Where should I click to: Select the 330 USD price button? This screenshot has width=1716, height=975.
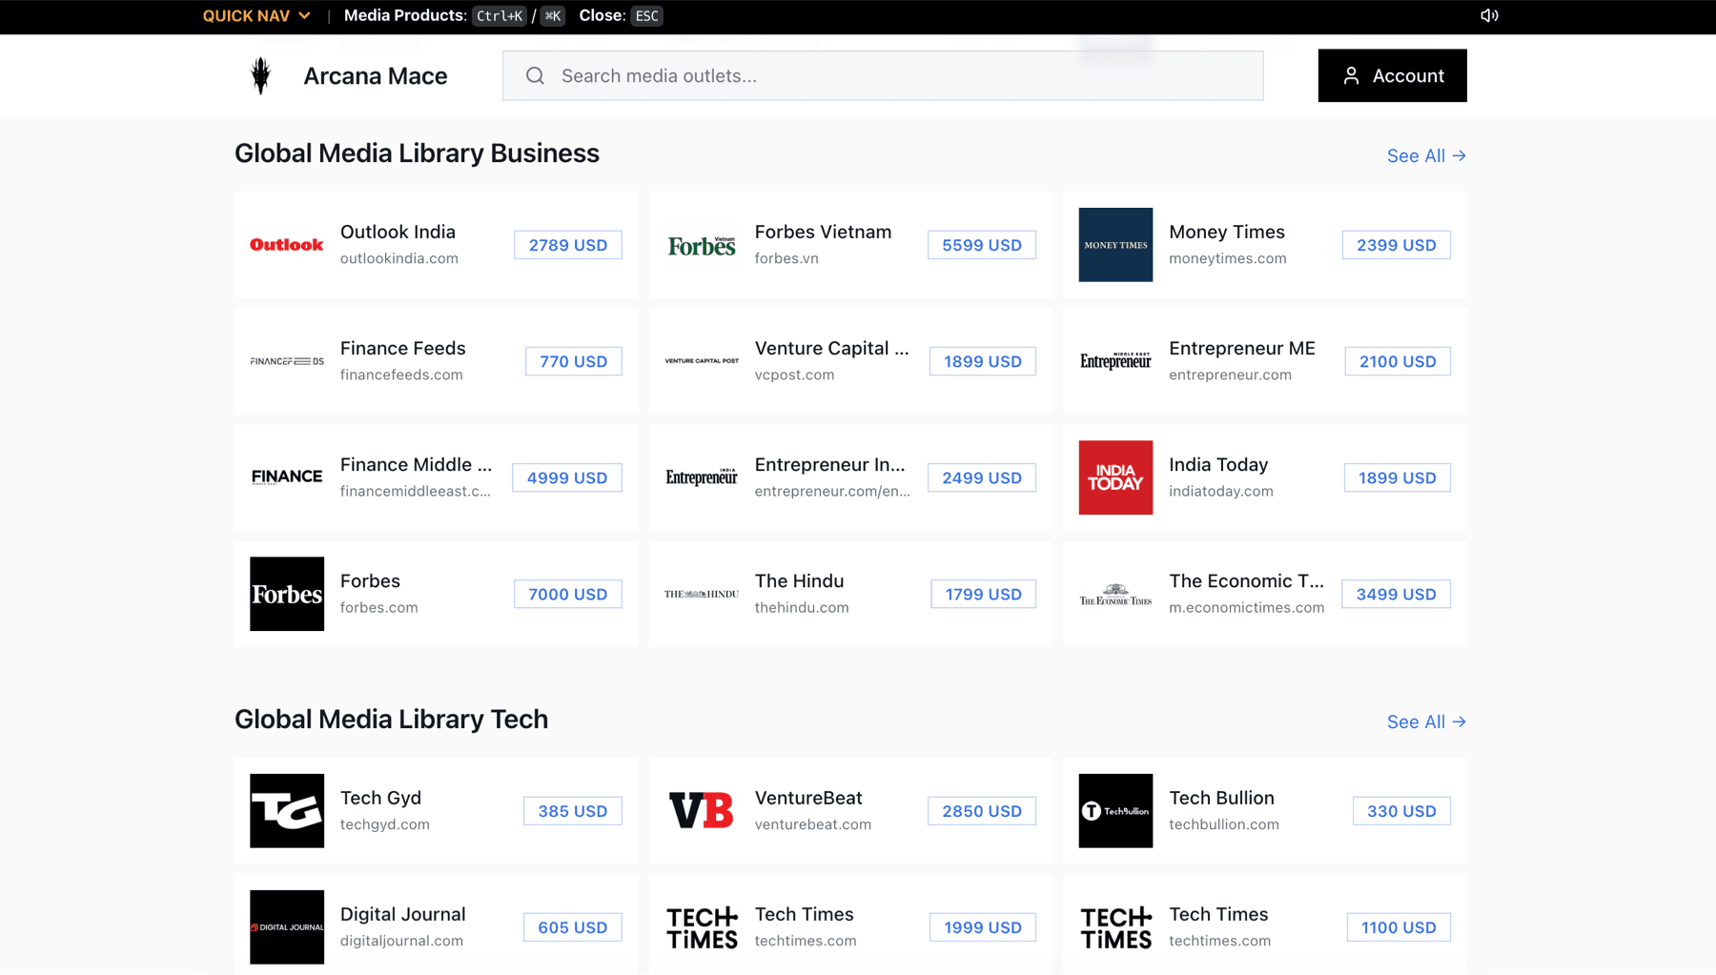tap(1401, 811)
